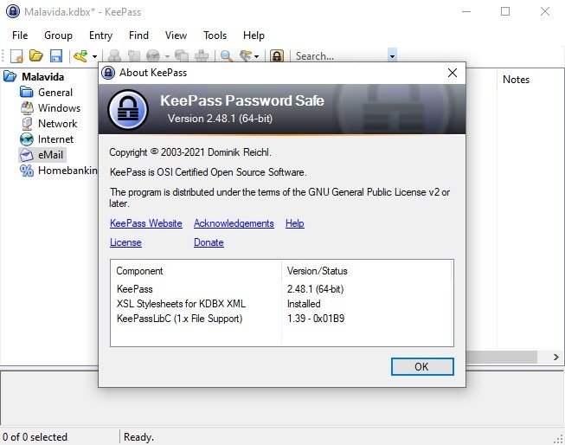Click the KeePass title bar app icon

click(13, 11)
